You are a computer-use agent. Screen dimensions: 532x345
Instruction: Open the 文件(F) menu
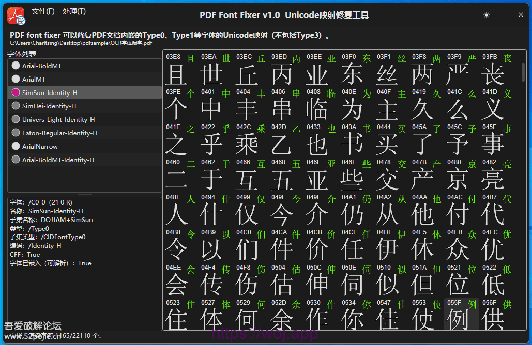(x=43, y=11)
